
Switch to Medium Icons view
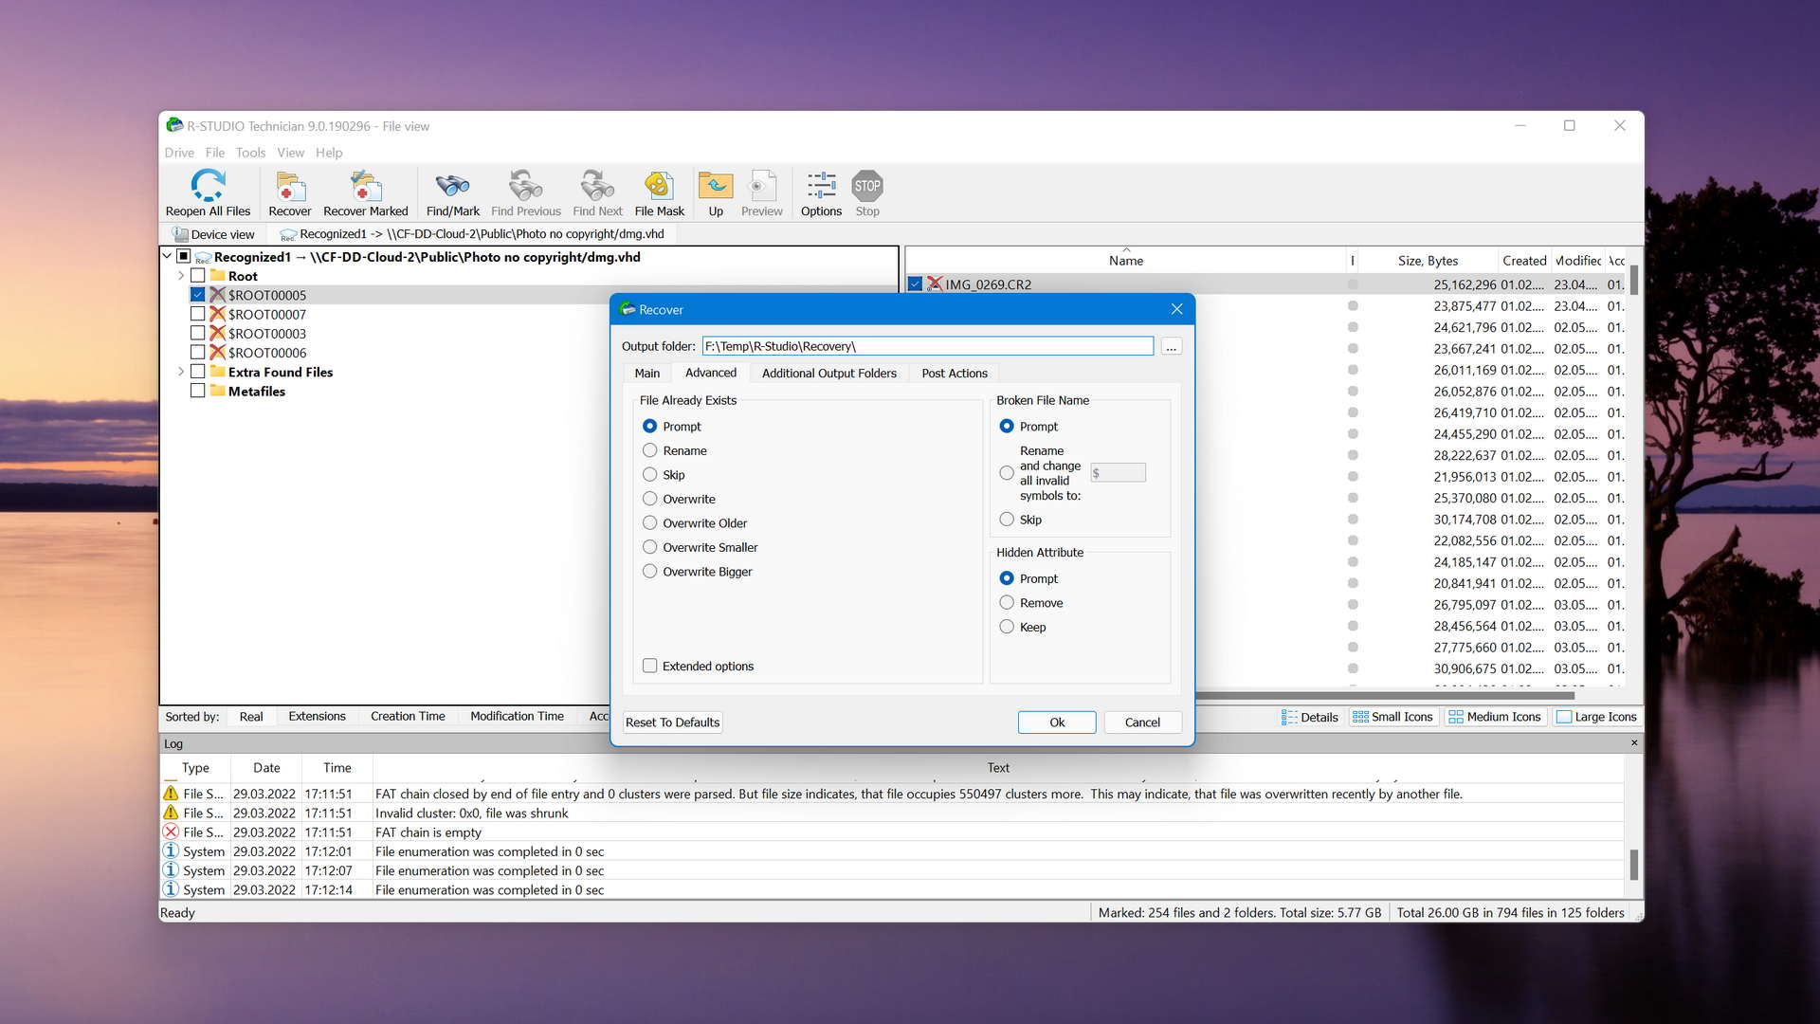1495,717
